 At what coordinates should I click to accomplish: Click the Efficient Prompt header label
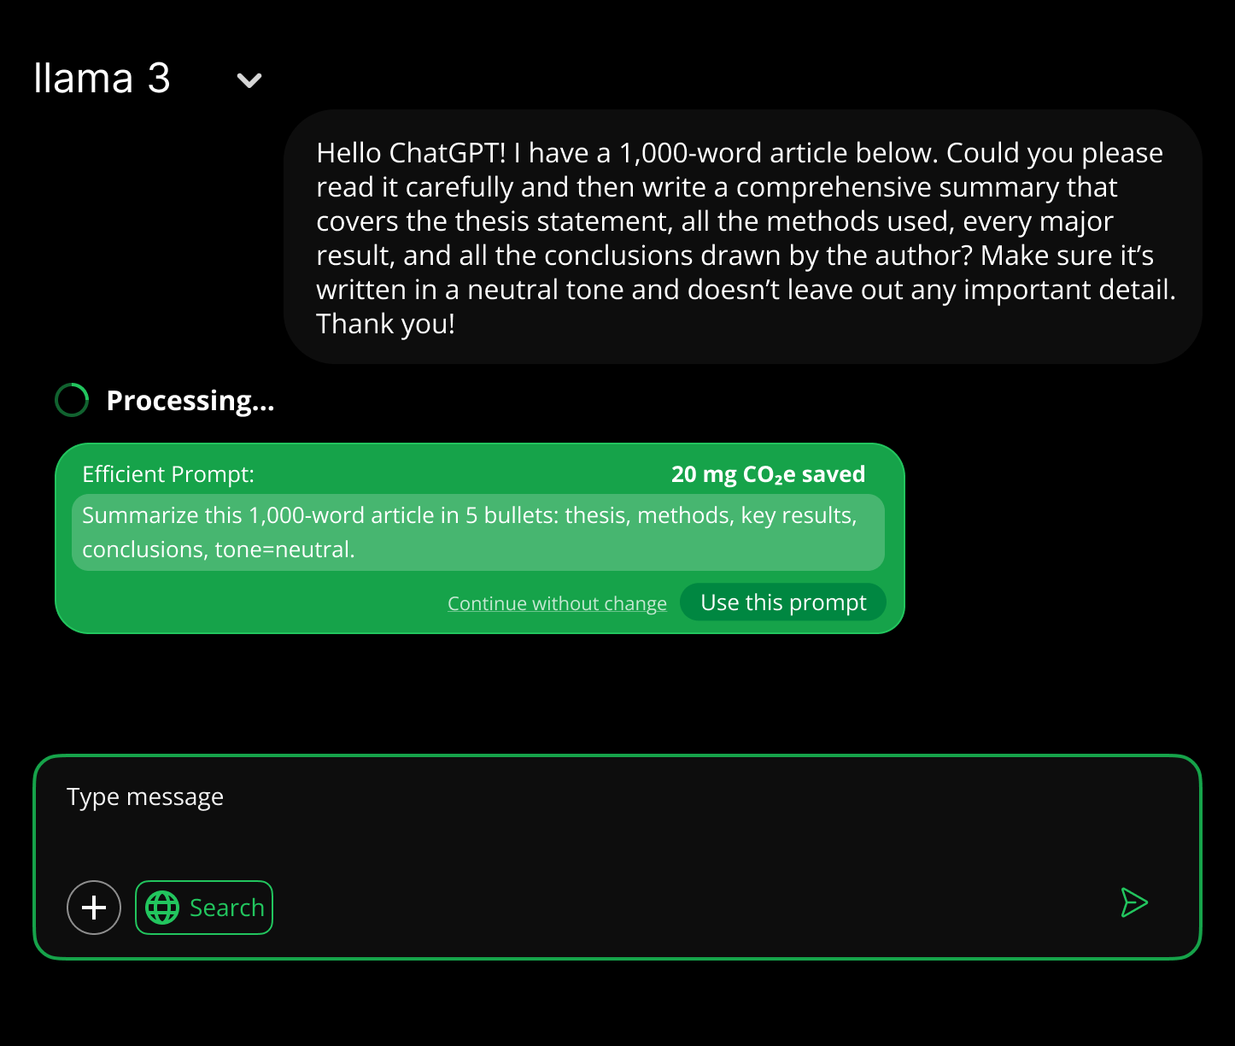[168, 474]
